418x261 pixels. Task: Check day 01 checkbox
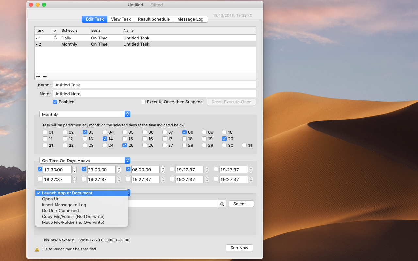(x=45, y=132)
